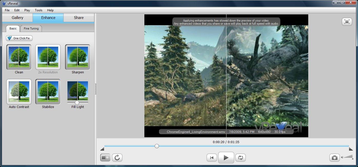358x167 pixels.
Task: Enter full screen preview mode
Action: 347,22
